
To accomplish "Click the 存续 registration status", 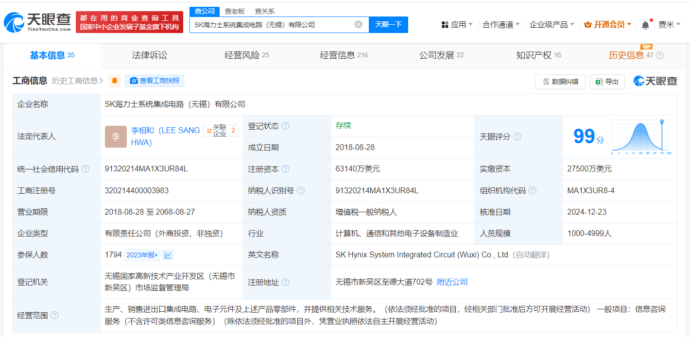I will [343, 125].
